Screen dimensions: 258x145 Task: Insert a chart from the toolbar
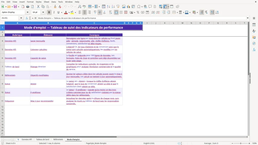pyautogui.click(x=128, y=7)
